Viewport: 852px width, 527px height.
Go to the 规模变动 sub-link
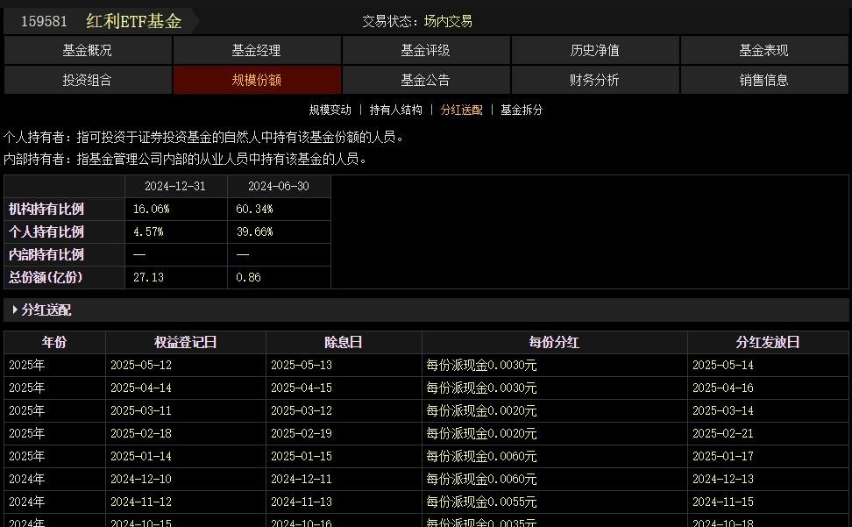[x=330, y=110]
